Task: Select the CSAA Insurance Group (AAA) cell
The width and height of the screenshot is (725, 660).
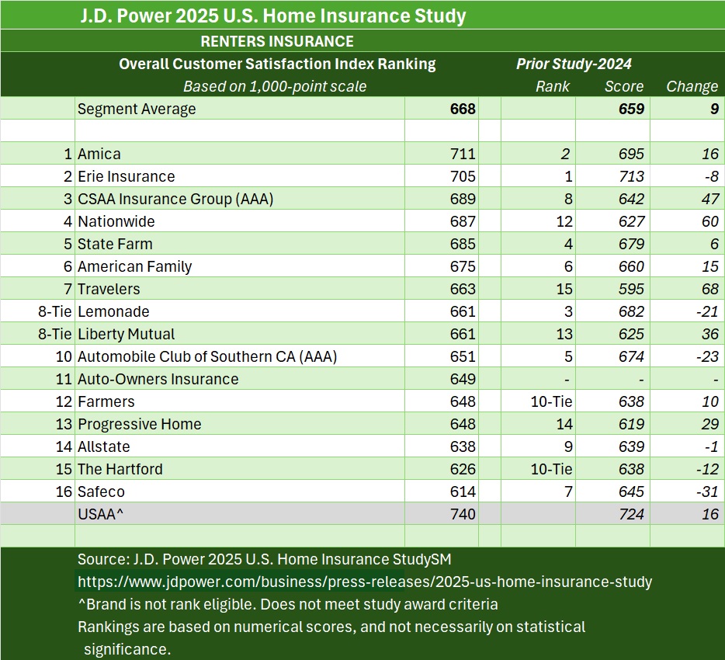Action: 175,199
